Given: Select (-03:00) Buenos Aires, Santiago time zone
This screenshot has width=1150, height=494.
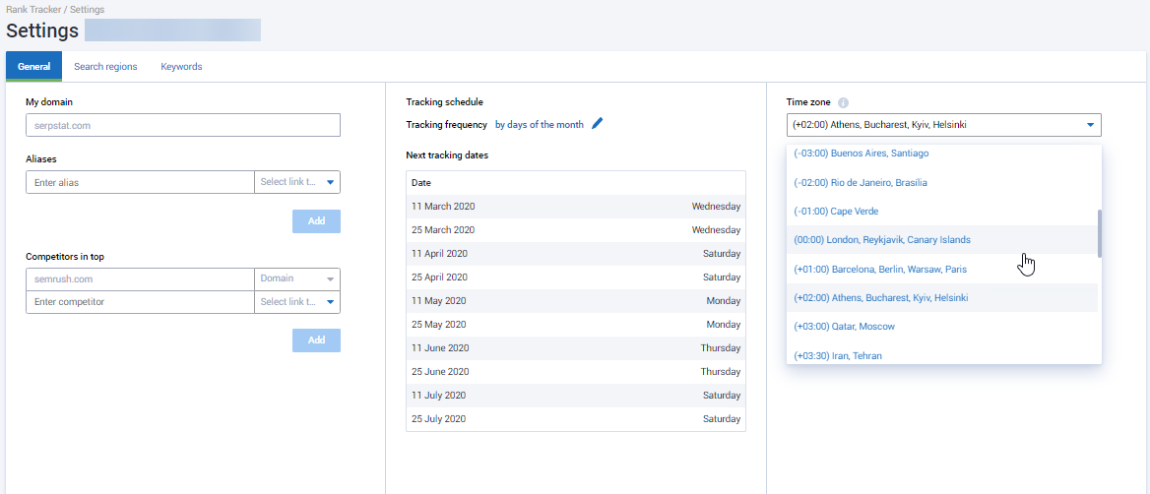Looking at the screenshot, I should point(941,154).
